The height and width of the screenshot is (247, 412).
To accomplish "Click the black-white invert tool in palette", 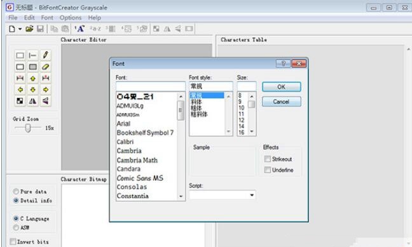I will pyautogui.click(x=20, y=101).
